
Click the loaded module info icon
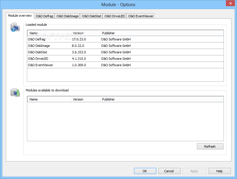coord(15,27)
